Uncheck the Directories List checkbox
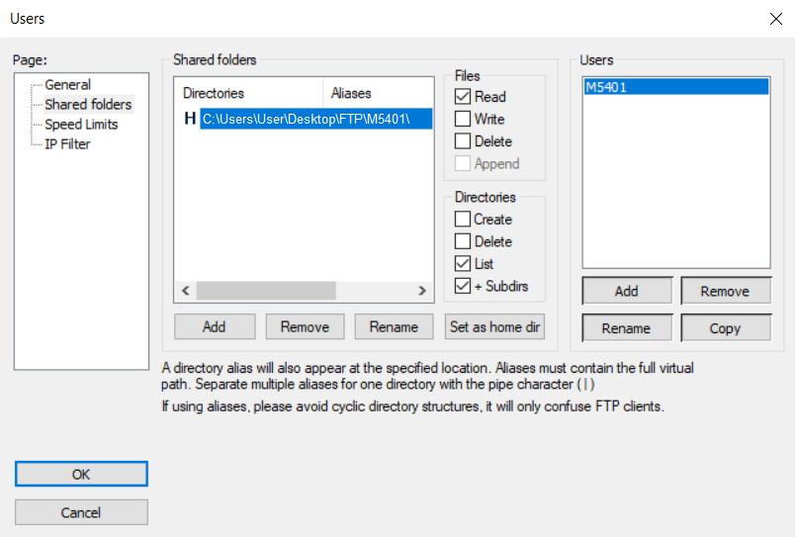Viewport: 795px width, 537px height. [x=463, y=264]
